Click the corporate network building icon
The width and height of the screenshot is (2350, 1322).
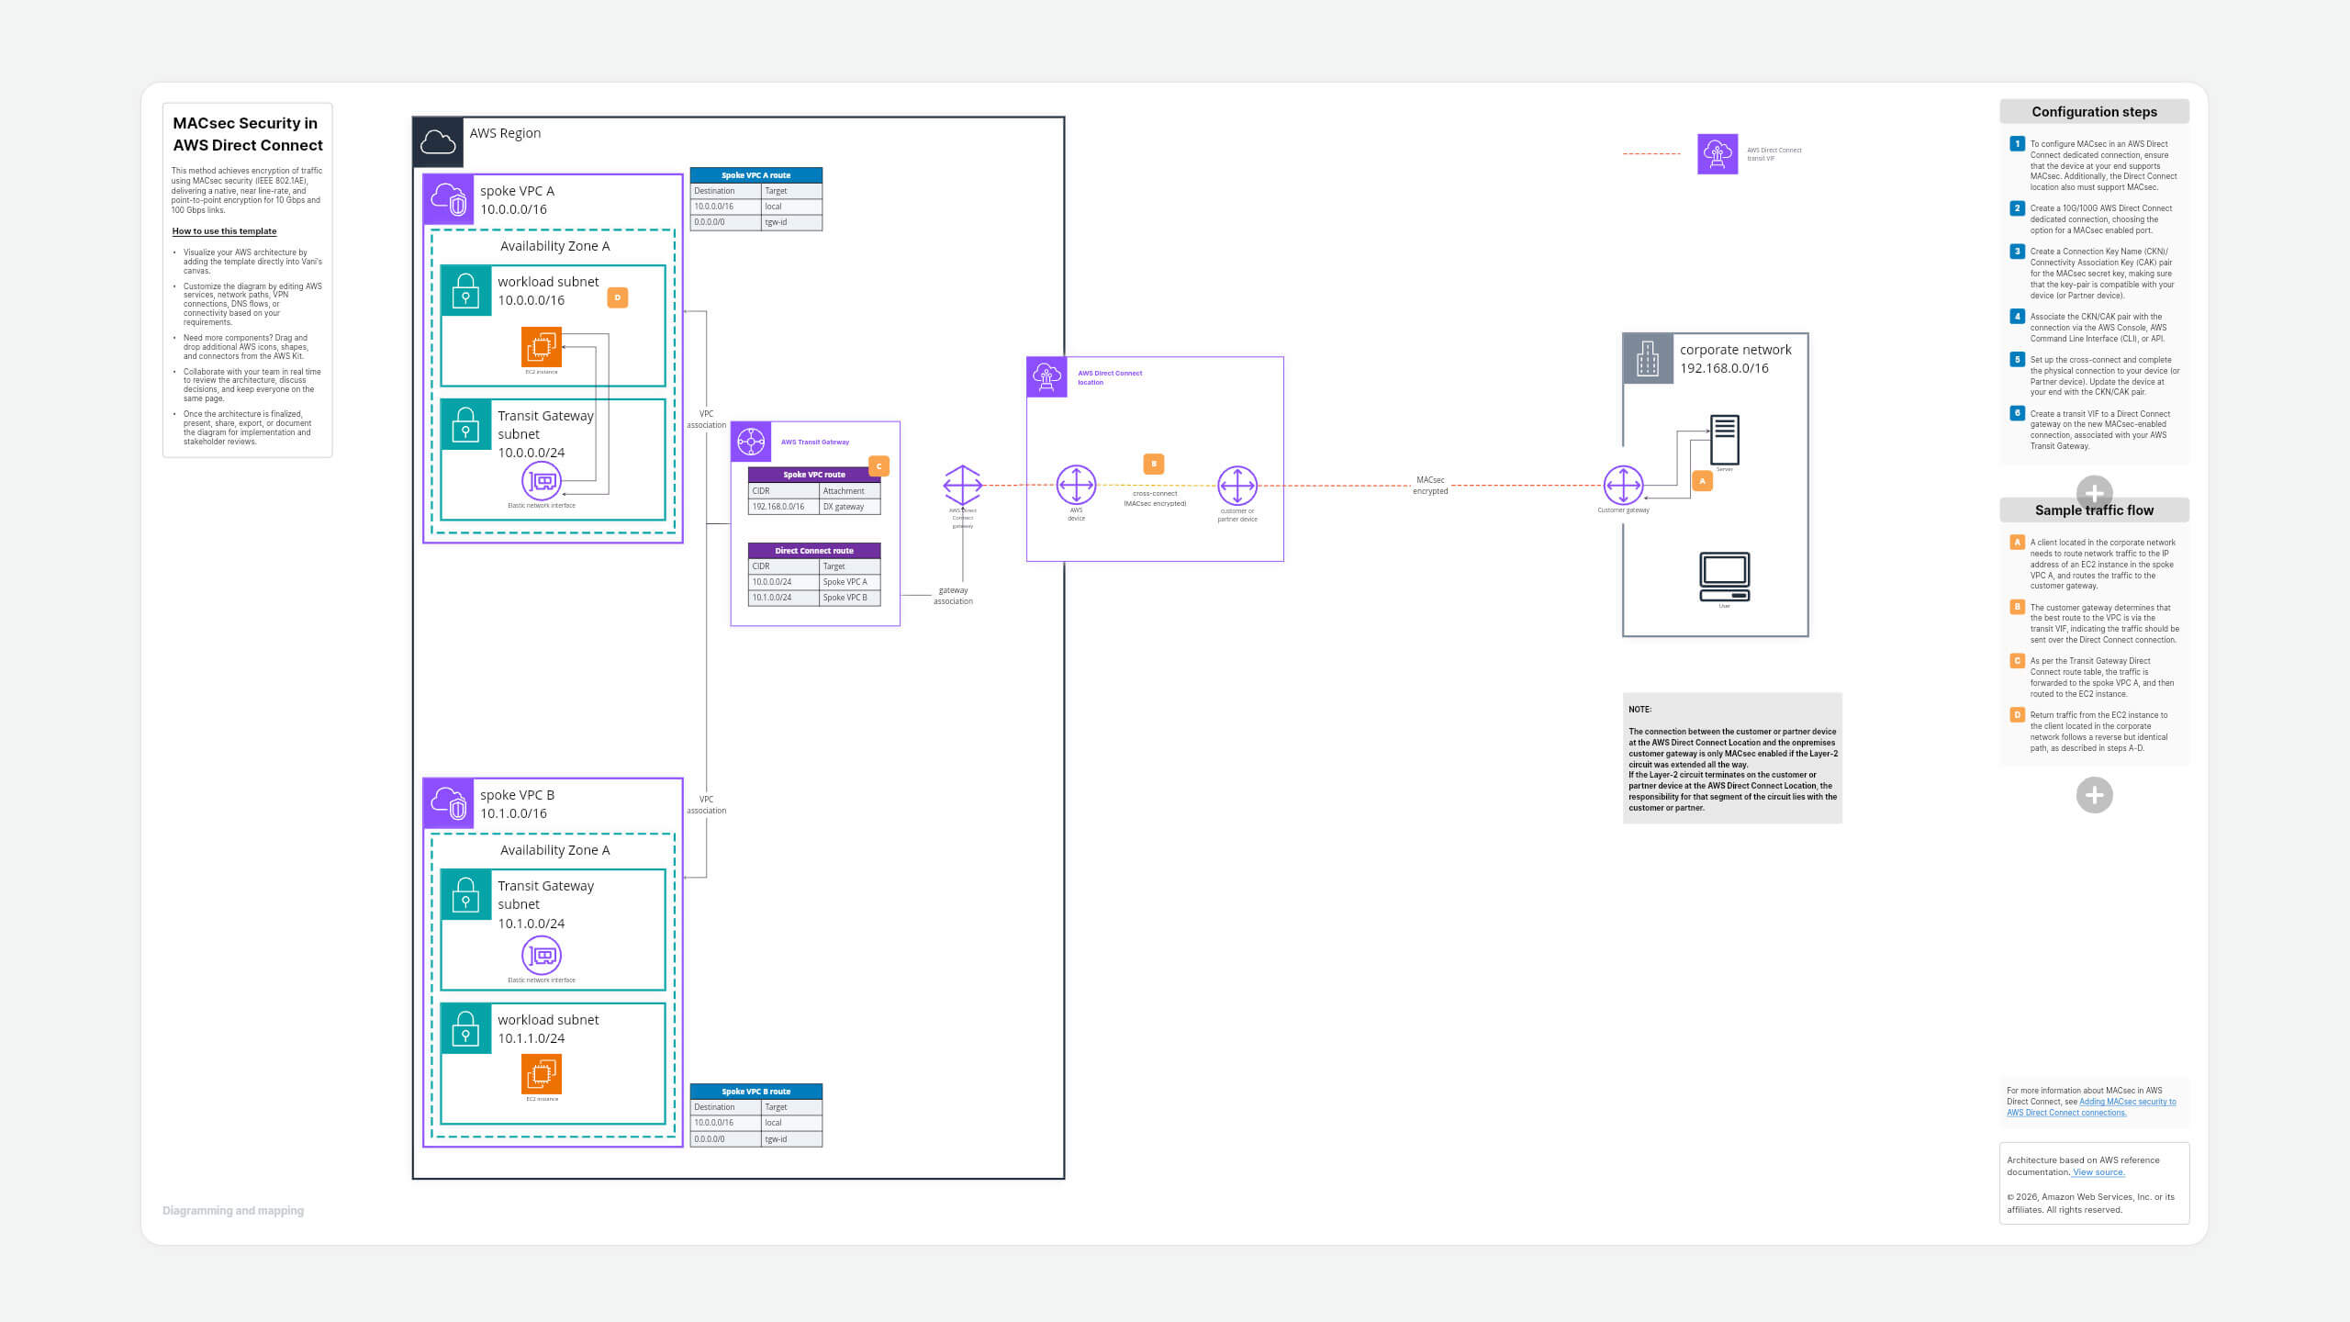click(1649, 358)
